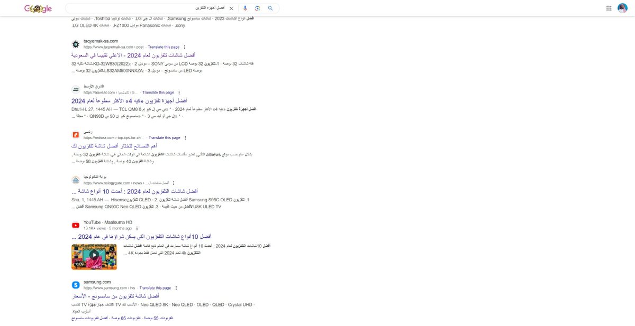Open sitelink 'تلفزيونات 55 بوصة'

click(159, 318)
